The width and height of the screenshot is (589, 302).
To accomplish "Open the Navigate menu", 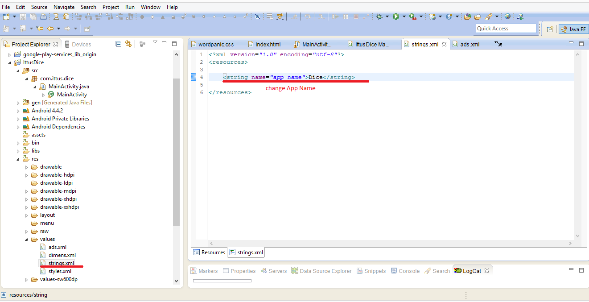I will click(x=64, y=7).
